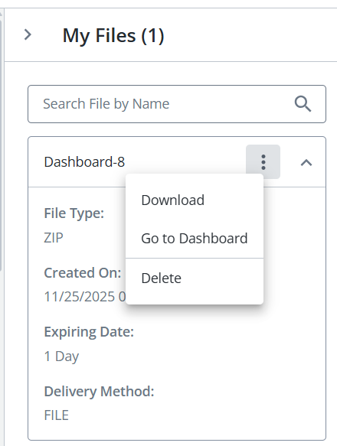Click the 1 Day expiring value
Viewport: 337px width, 446px height.
pos(61,356)
